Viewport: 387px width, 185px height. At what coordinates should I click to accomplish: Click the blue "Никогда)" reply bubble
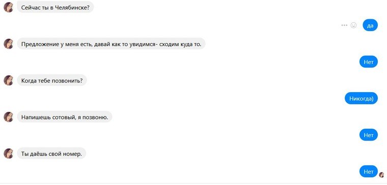click(x=361, y=98)
